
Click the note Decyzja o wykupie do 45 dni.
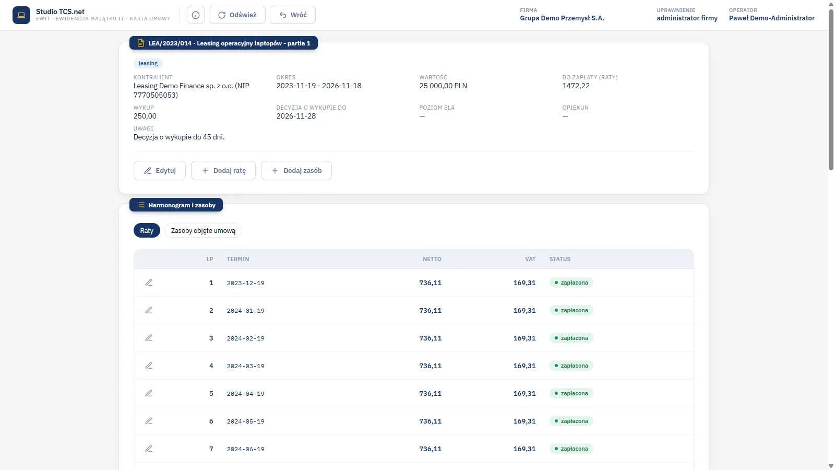point(179,137)
